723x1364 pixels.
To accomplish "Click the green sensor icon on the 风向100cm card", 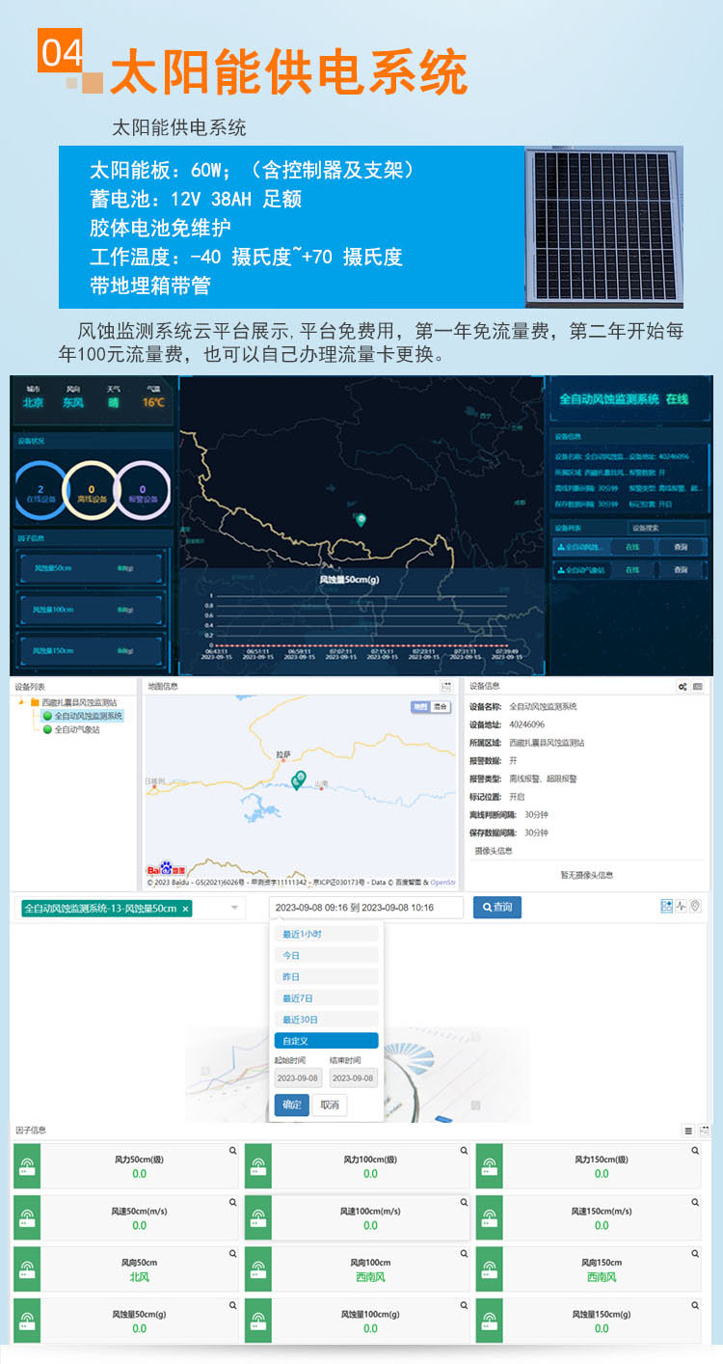I will (257, 1269).
